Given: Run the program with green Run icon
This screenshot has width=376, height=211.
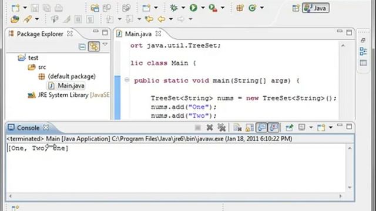Looking at the screenshot, I should click(x=193, y=8).
